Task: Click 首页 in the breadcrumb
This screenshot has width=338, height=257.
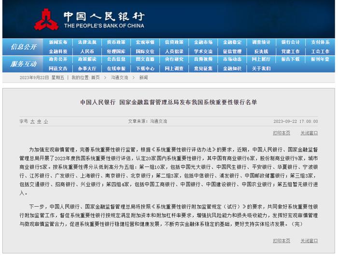Action: [x=96, y=78]
